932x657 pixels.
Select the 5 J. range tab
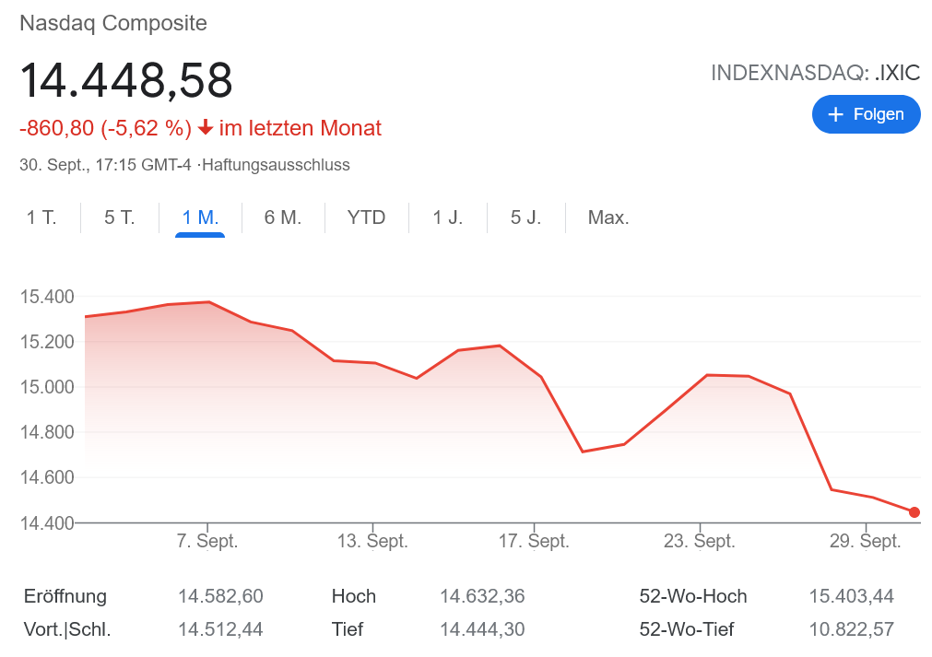526,218
